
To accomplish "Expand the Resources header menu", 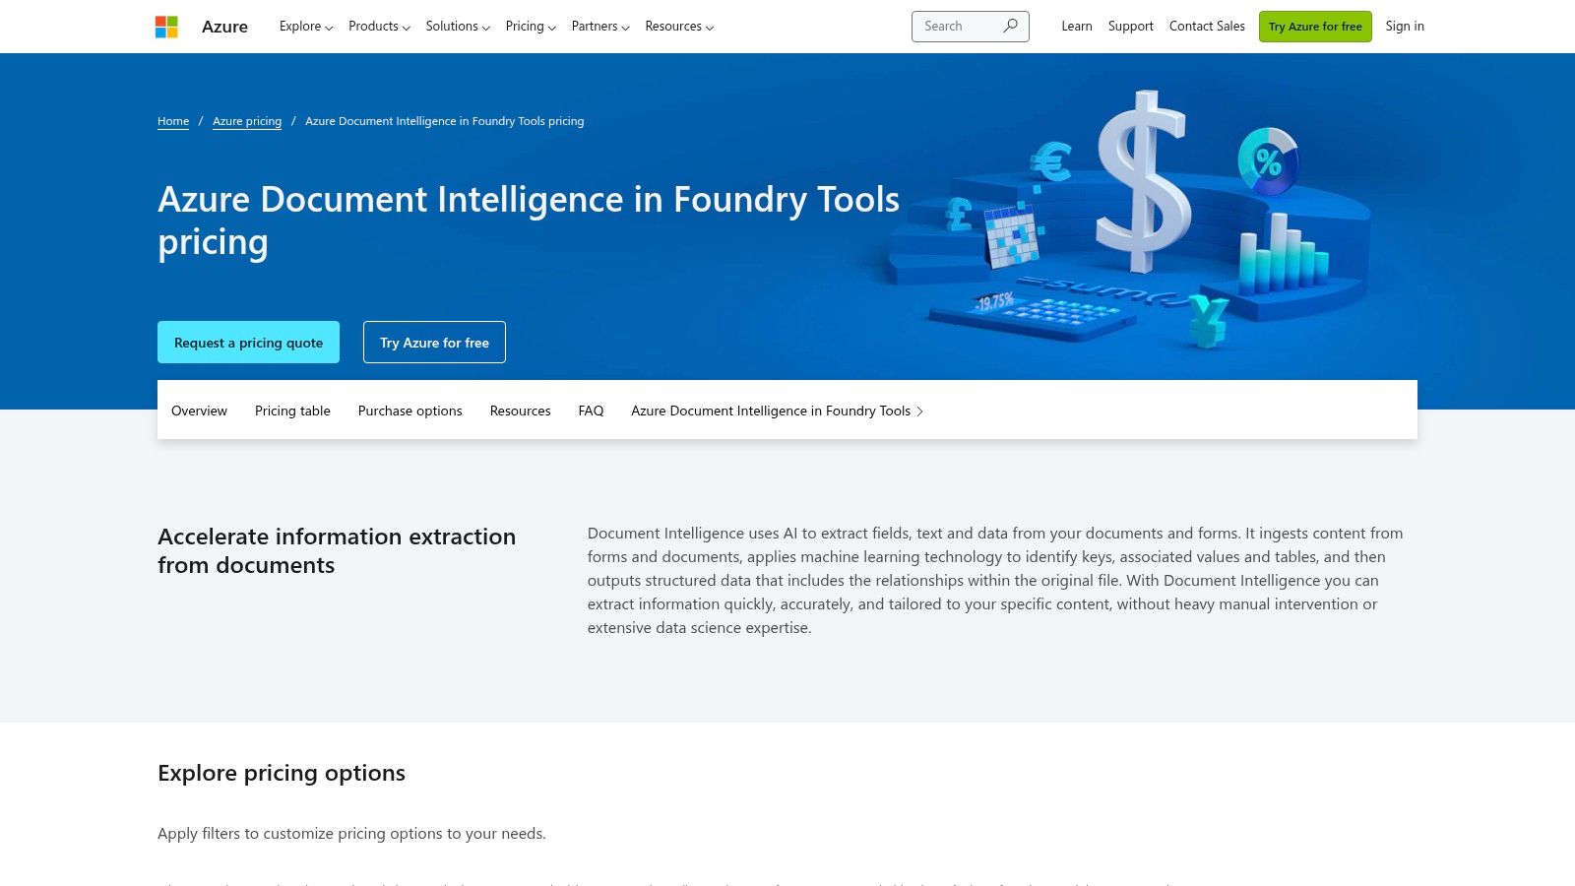I will 679,27.
